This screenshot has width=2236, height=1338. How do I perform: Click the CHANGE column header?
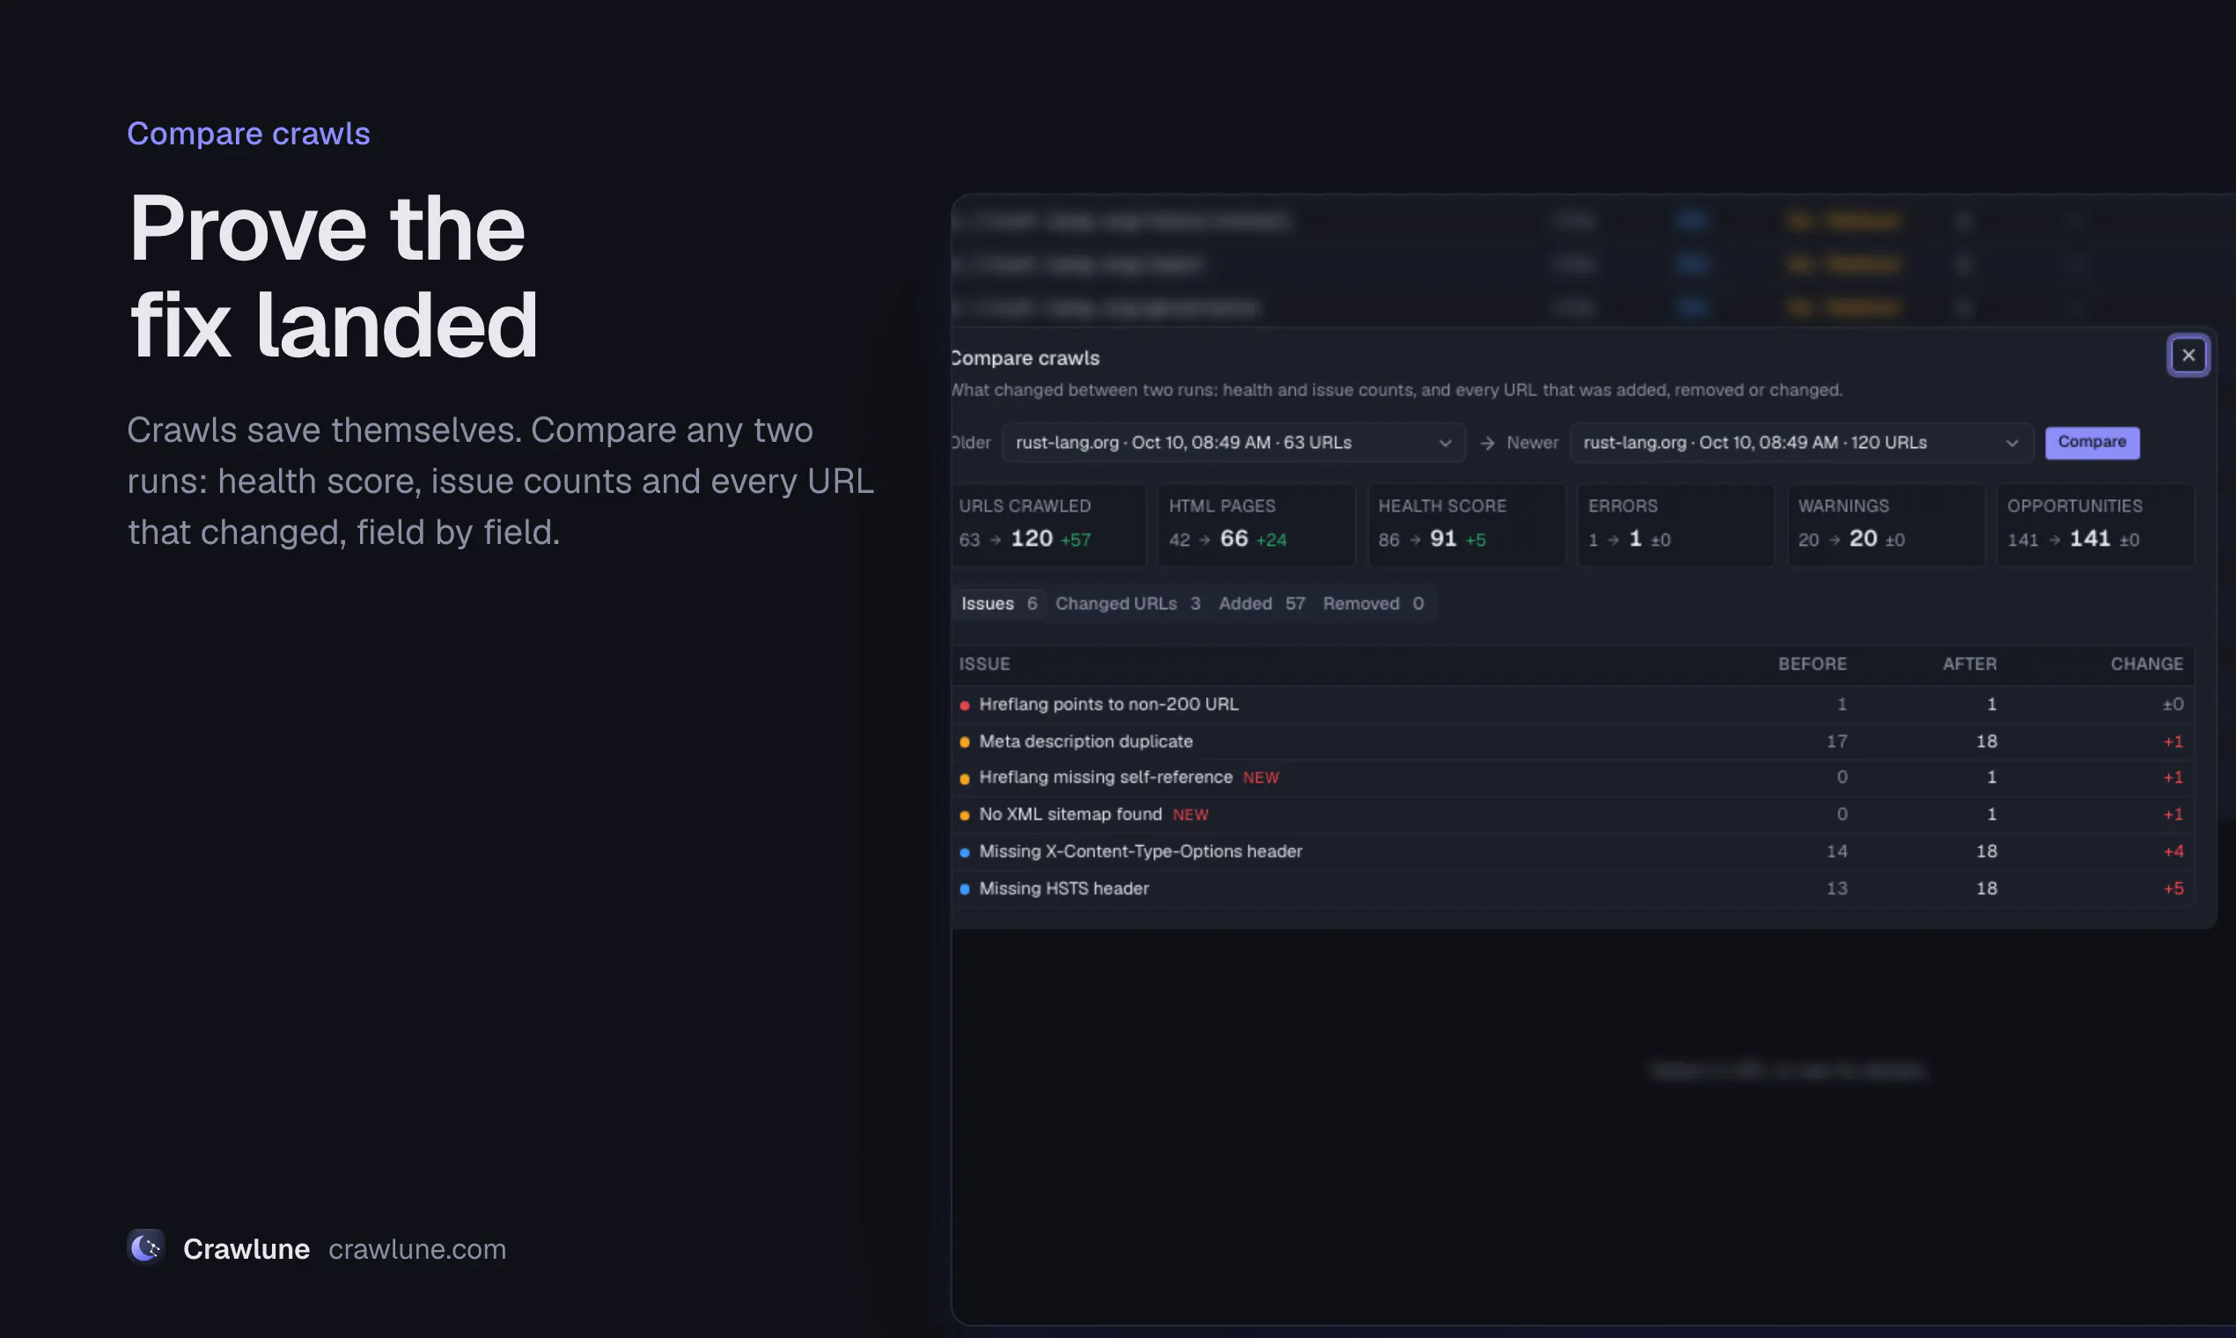pyautogui.click(x=2147, y=664)
